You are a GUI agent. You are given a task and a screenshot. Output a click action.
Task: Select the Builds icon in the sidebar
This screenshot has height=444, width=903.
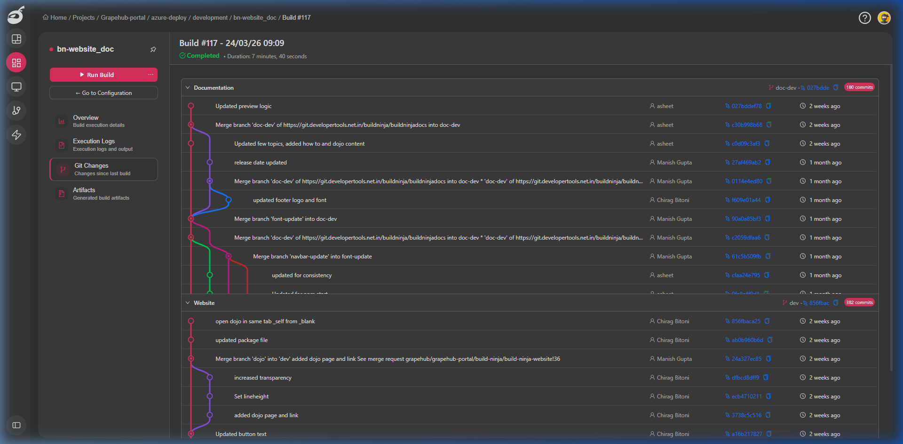click(x=16, y=62)
